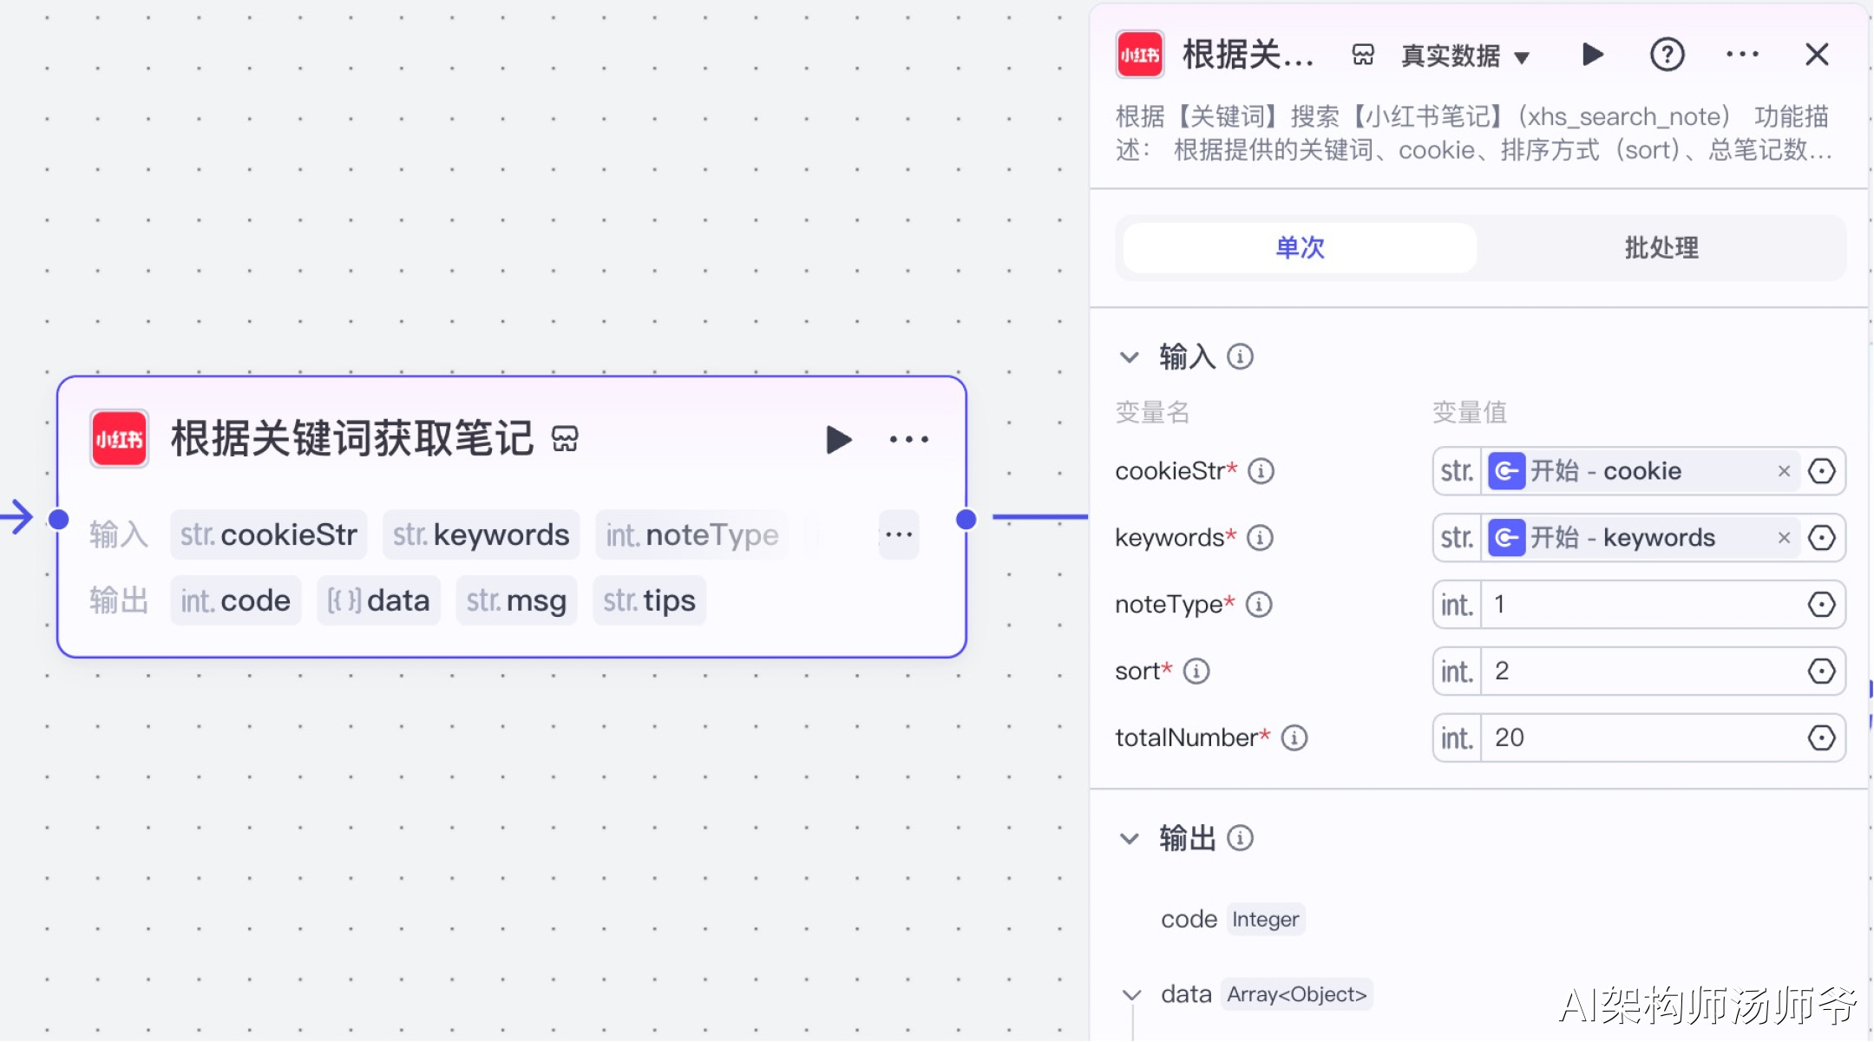
Task: Click the totalNumber value field showing 20
Action: point(1640,738)
